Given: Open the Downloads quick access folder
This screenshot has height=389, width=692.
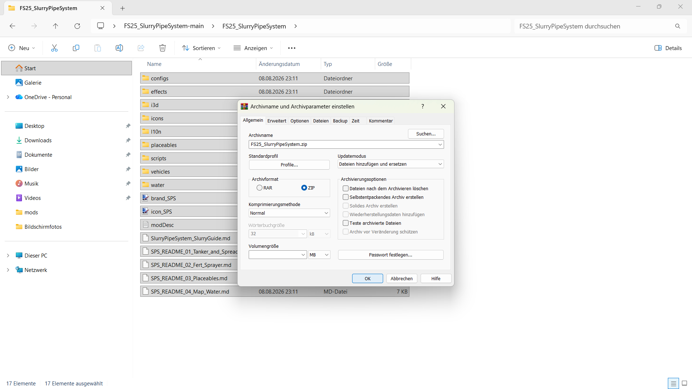Looking at the screenshot, I should tap(38, 140).
